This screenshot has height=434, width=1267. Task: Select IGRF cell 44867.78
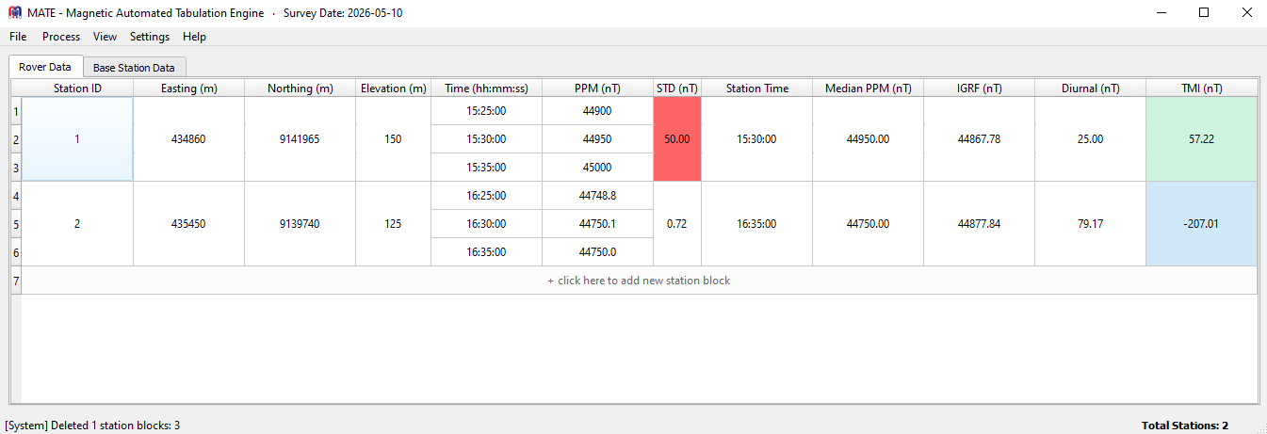coord(979,139)
